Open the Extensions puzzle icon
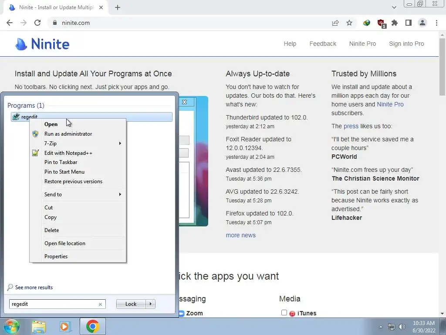The image size is (446, 335). [395, 23]
